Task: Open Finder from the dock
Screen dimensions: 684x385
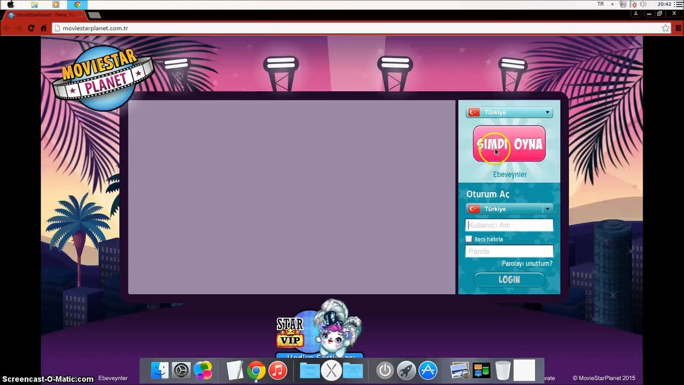Action: point(160,370)
